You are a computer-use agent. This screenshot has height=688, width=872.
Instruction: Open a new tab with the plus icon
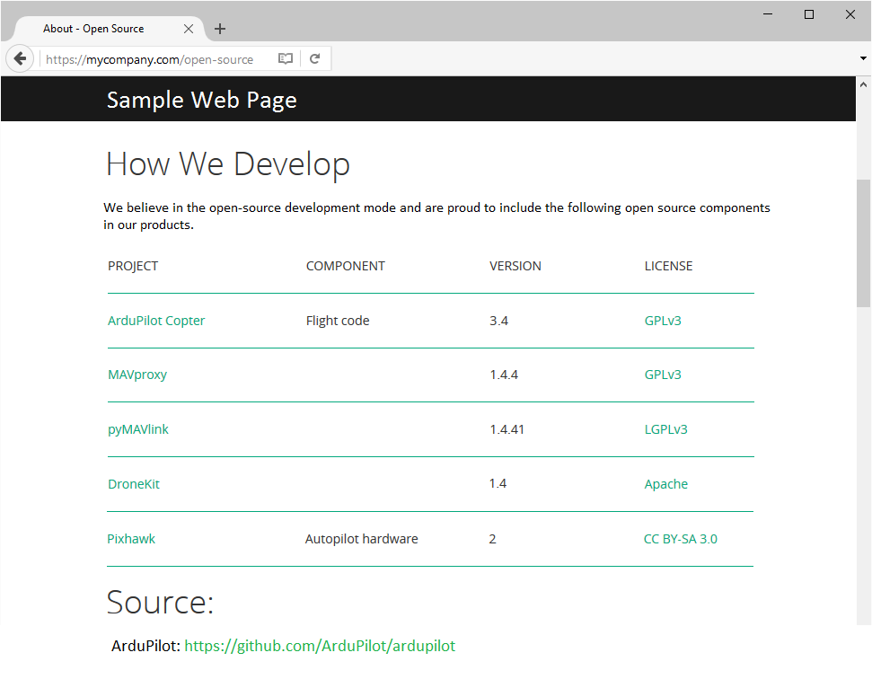click(x=220, y=29)
